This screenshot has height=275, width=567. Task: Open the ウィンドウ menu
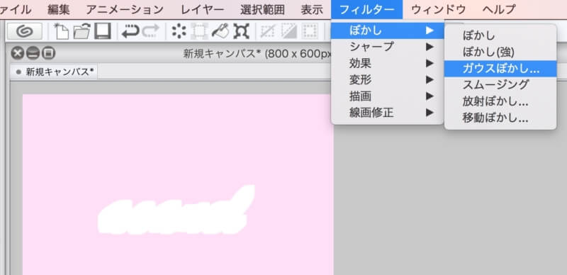click(x=438, y=9)
